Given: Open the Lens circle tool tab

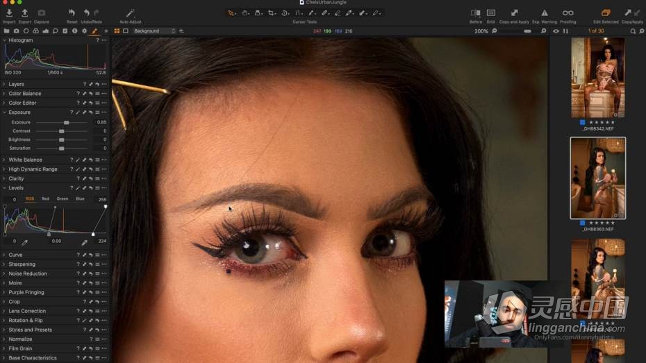Looking at the screenshot, I should [26, 31].
